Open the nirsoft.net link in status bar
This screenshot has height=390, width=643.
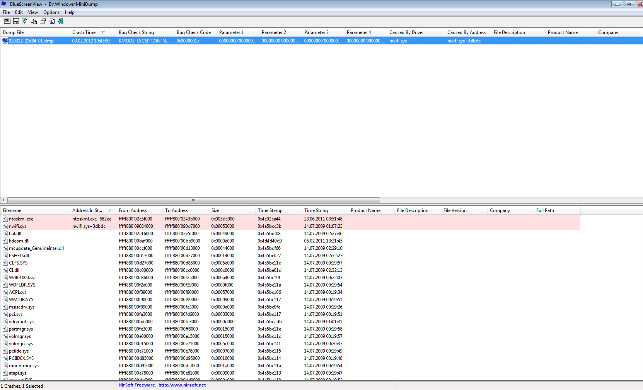[x=182, y=385]
